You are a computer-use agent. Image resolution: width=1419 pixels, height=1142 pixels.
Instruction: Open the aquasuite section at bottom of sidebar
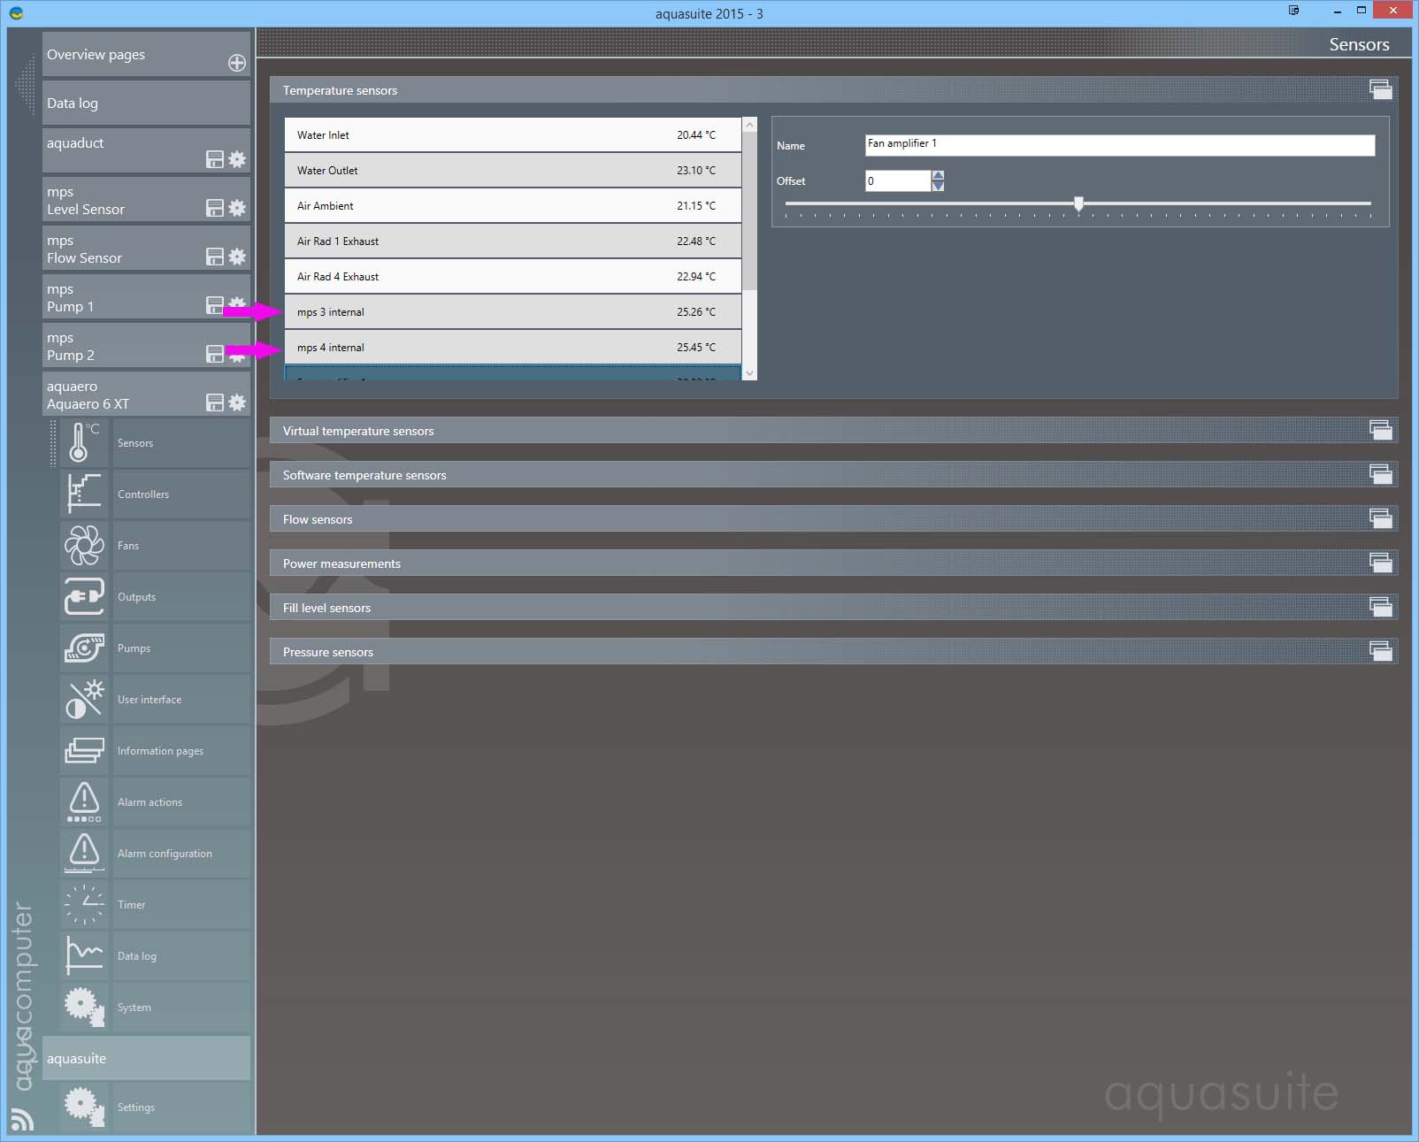[x=146, y=1058]
